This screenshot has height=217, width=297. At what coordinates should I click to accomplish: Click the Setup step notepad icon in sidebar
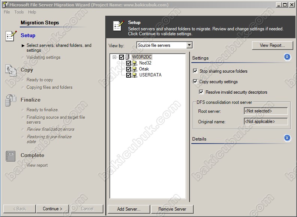pyautogui.click(x=11, y=36)
